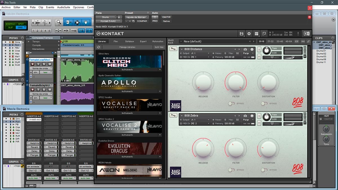Screen dimensions: 338x190
Task: Select the Selector waveform tool
Action: pos(77,22)
